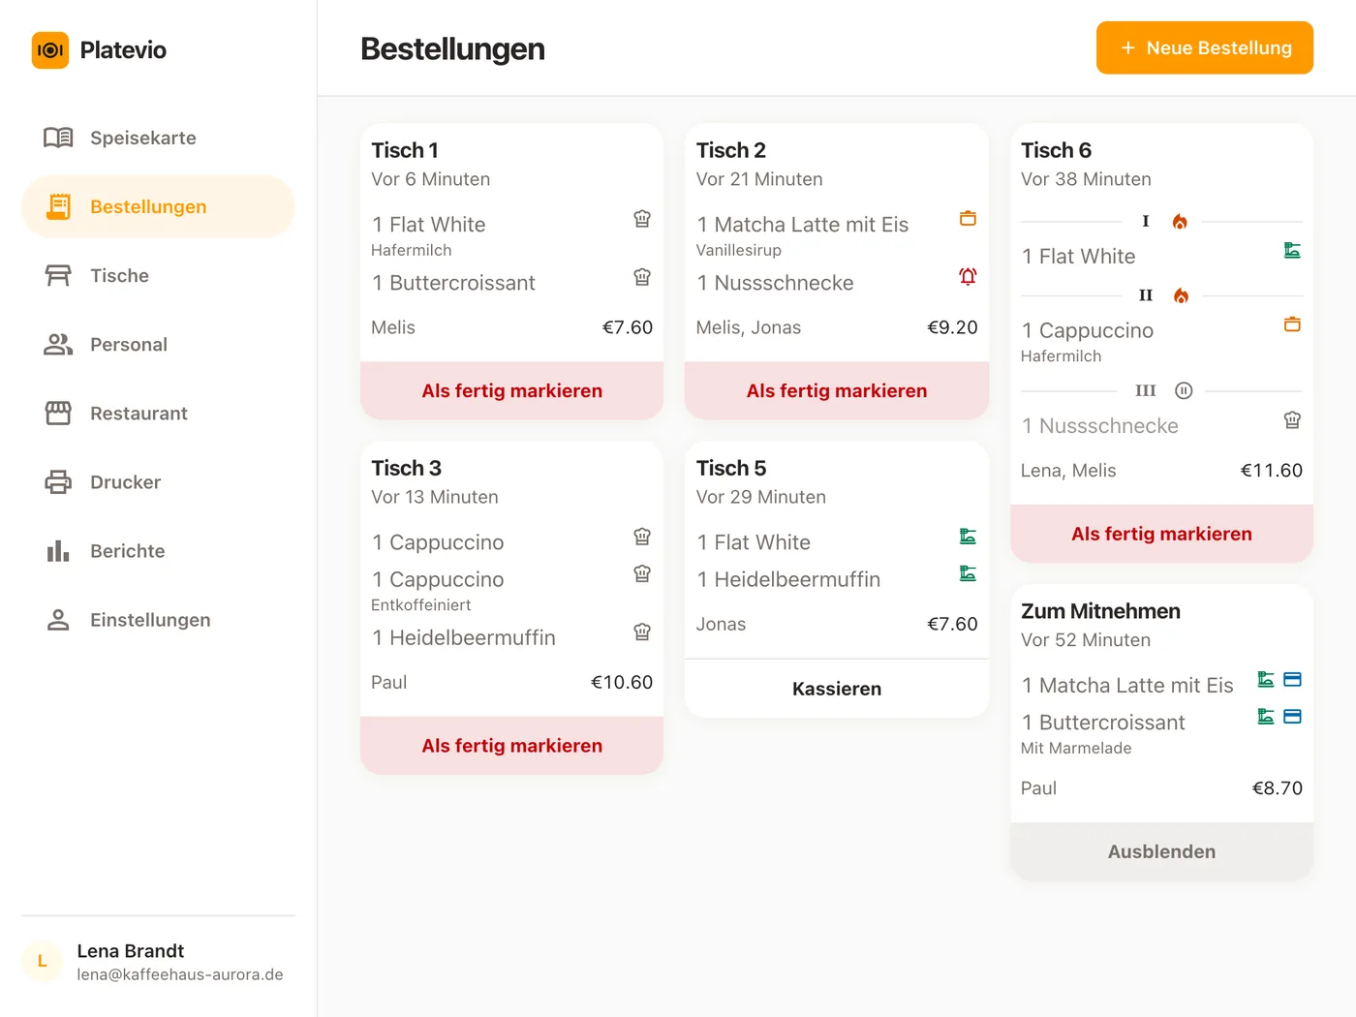
Task: Click orange box icon beside Tisch 2 Matcha Latte
Action: tap(968, 218)
